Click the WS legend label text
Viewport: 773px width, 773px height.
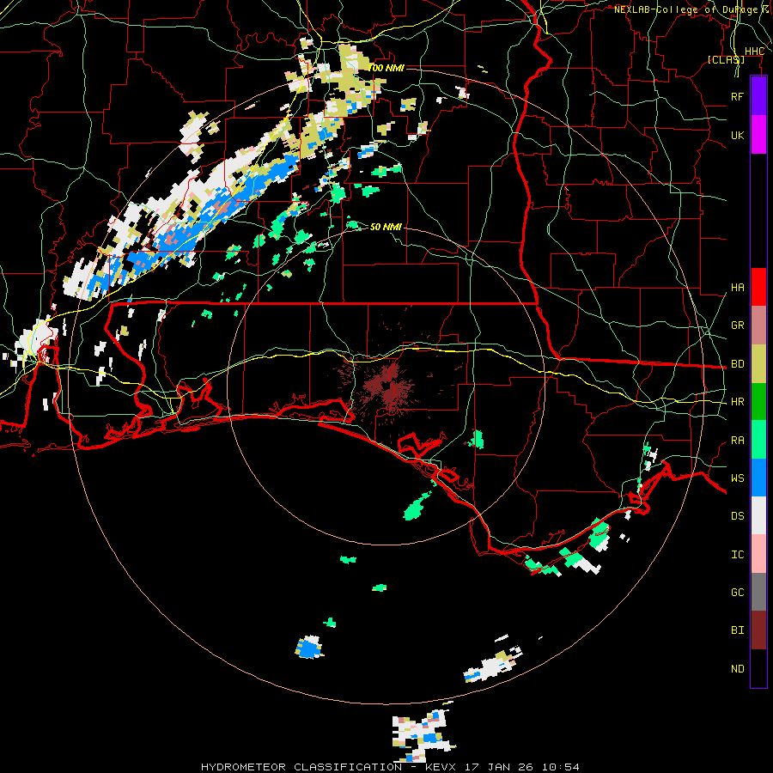pos(737,478)
